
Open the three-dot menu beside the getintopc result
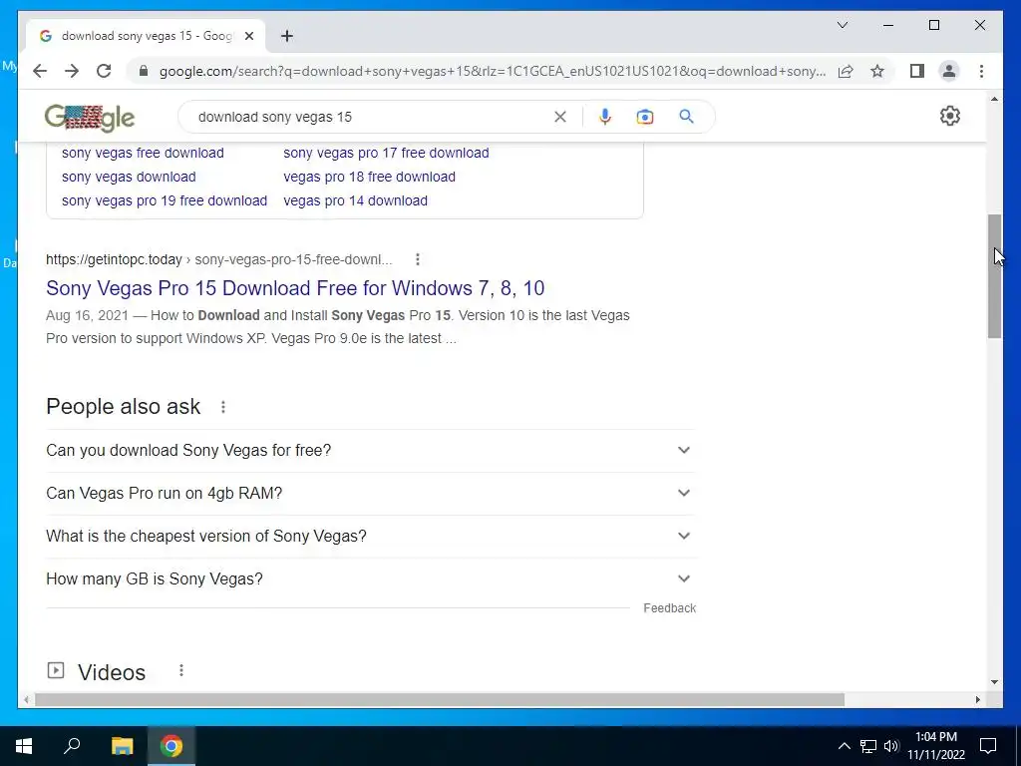(x=418, y=259)
